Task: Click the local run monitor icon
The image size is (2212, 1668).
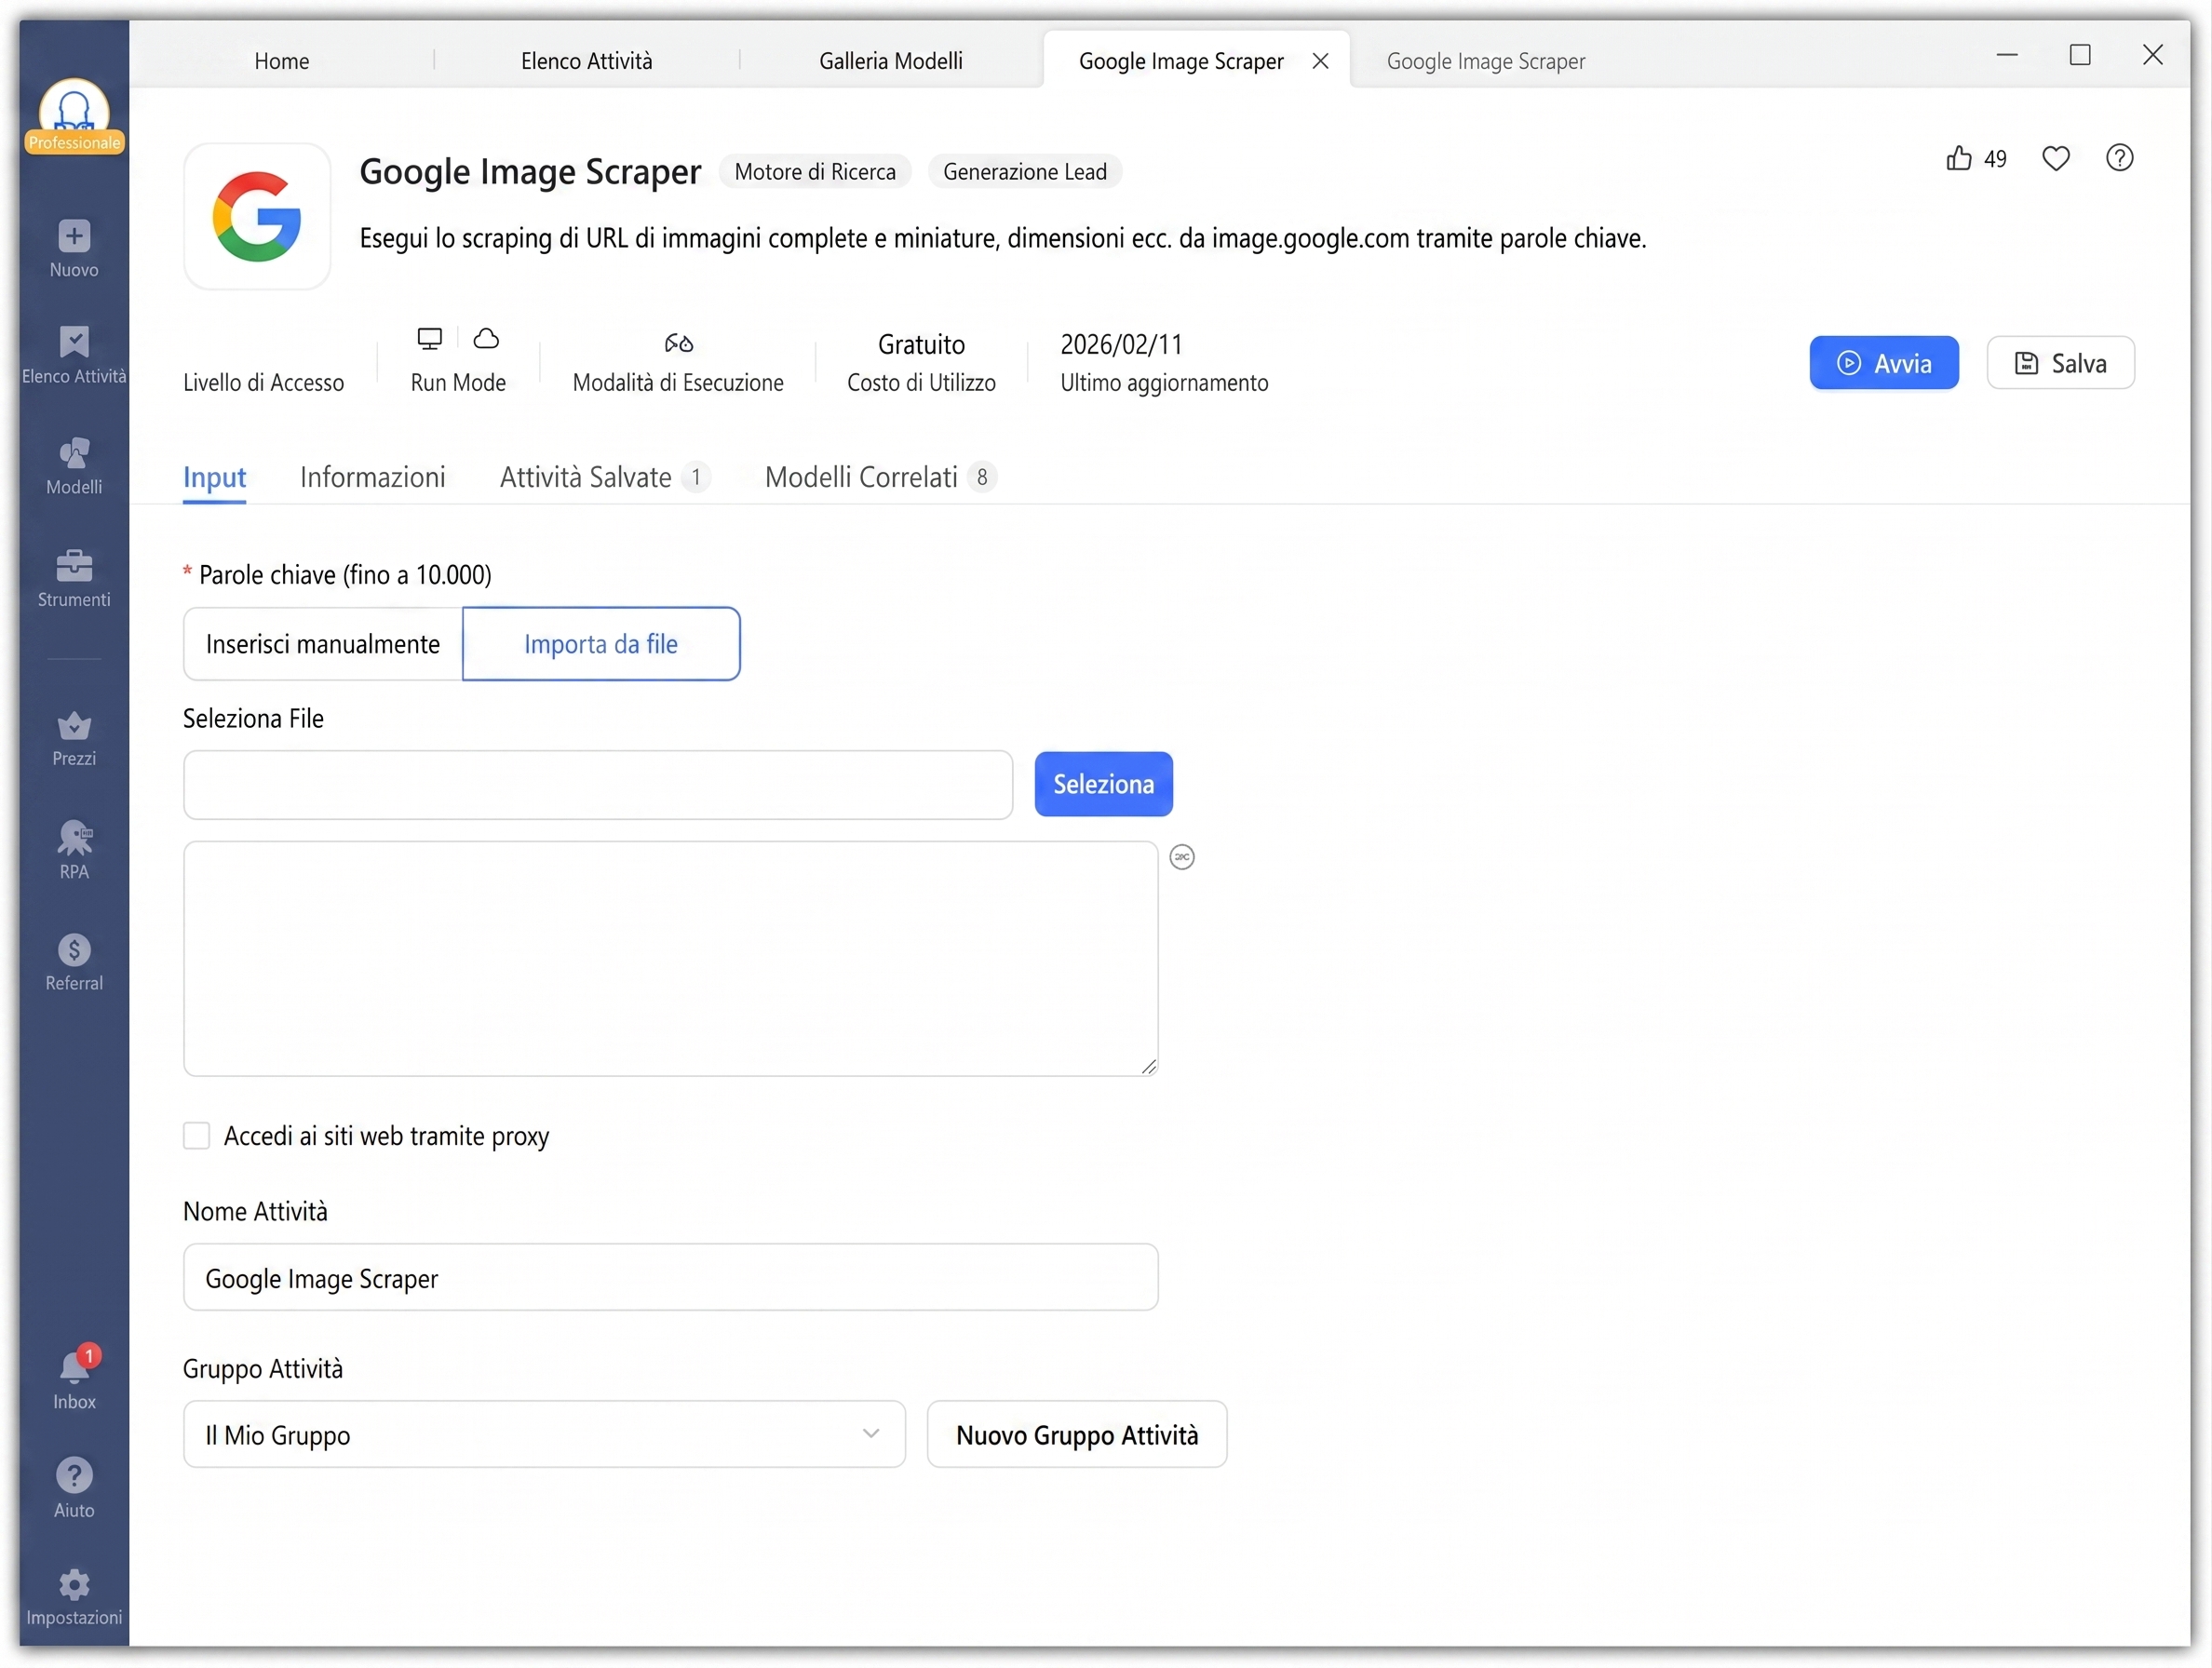Action: tap(430, 339)
